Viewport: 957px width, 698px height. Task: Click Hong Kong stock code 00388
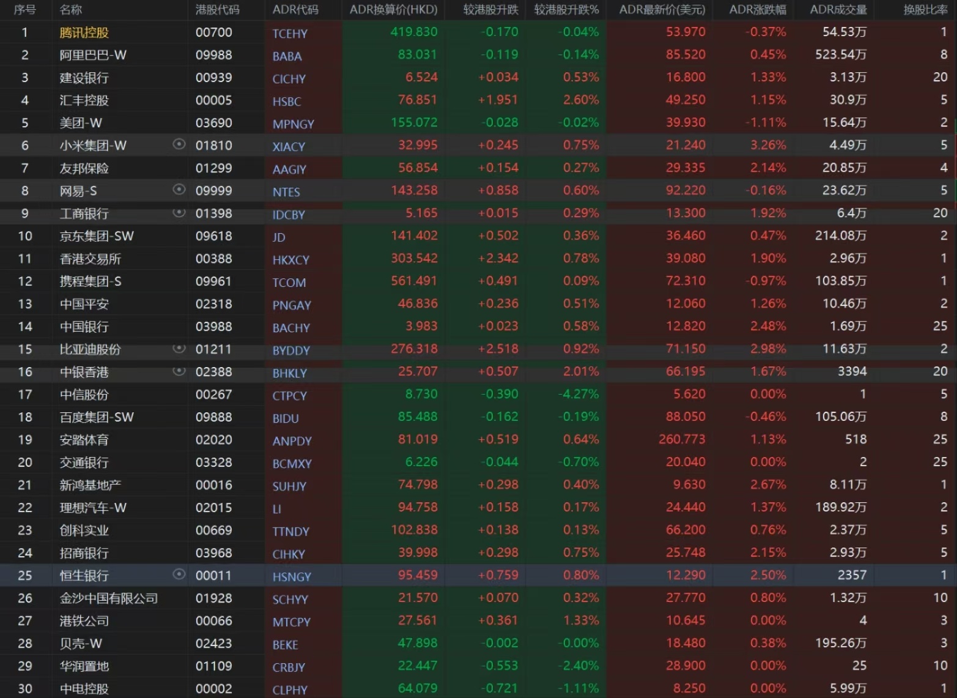click(213, 259)
